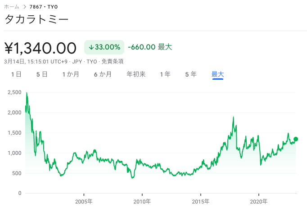This screenshot has height=208, width=307.
Task: Switch to the 1年 range tab
Action: coord(165,74)
